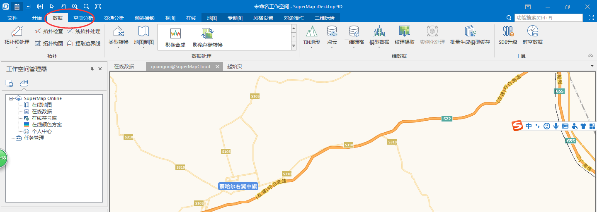Activate the hand pan tool
The width and height of the screenshot is (597, 212).
tap(63, 7)
